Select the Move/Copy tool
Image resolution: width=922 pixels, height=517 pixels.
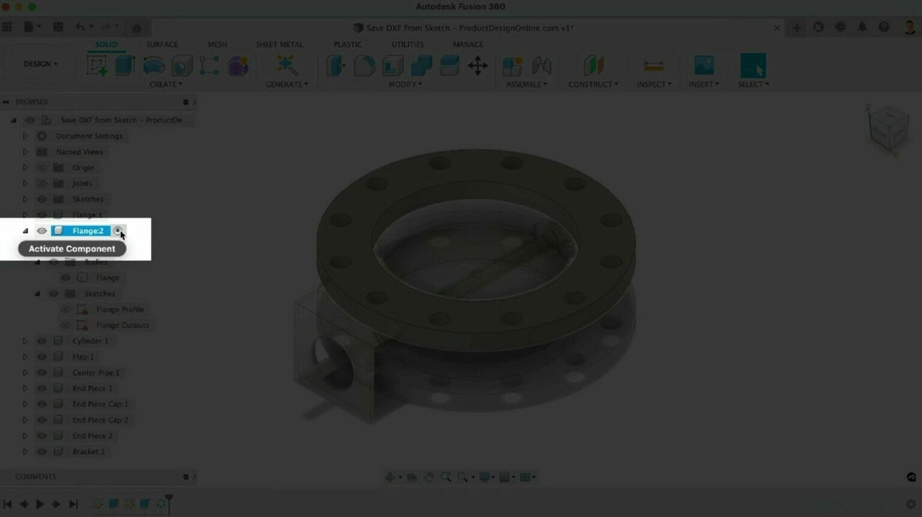click(x=478, y=65)
